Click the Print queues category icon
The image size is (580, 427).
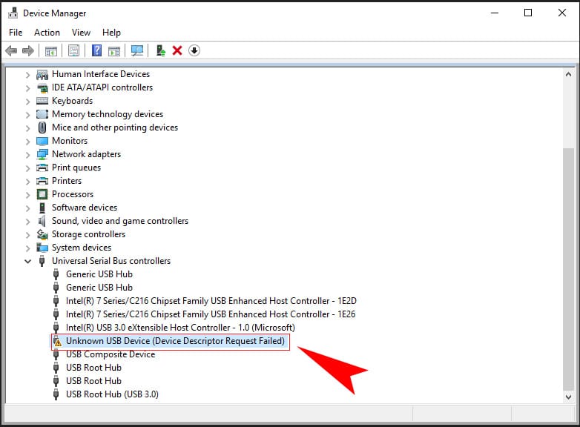[x=42, y=168]
